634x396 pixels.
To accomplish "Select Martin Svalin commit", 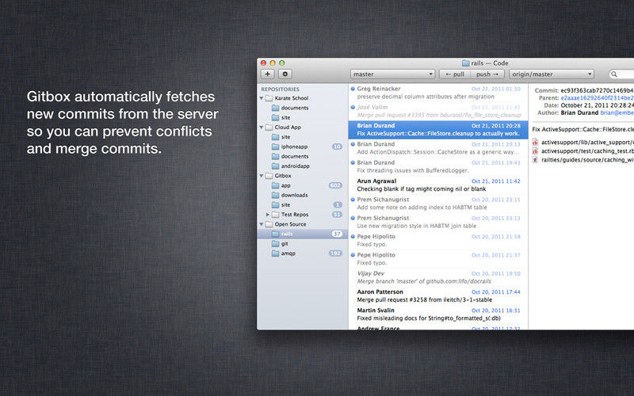I will [438, 314].
